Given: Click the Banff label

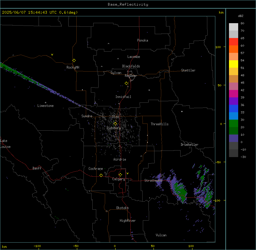Looking at the screenshot, I should 37,168.
